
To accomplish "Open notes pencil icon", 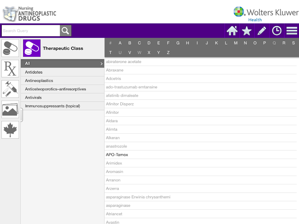I will 261,31.
